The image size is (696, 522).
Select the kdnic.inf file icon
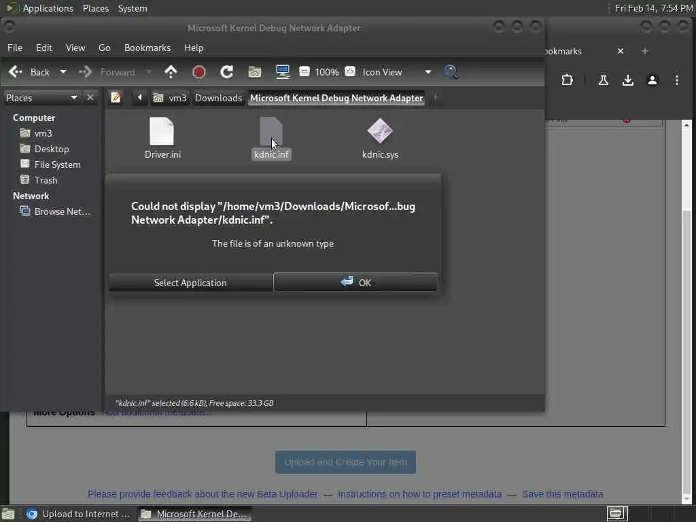coord(271,131)
